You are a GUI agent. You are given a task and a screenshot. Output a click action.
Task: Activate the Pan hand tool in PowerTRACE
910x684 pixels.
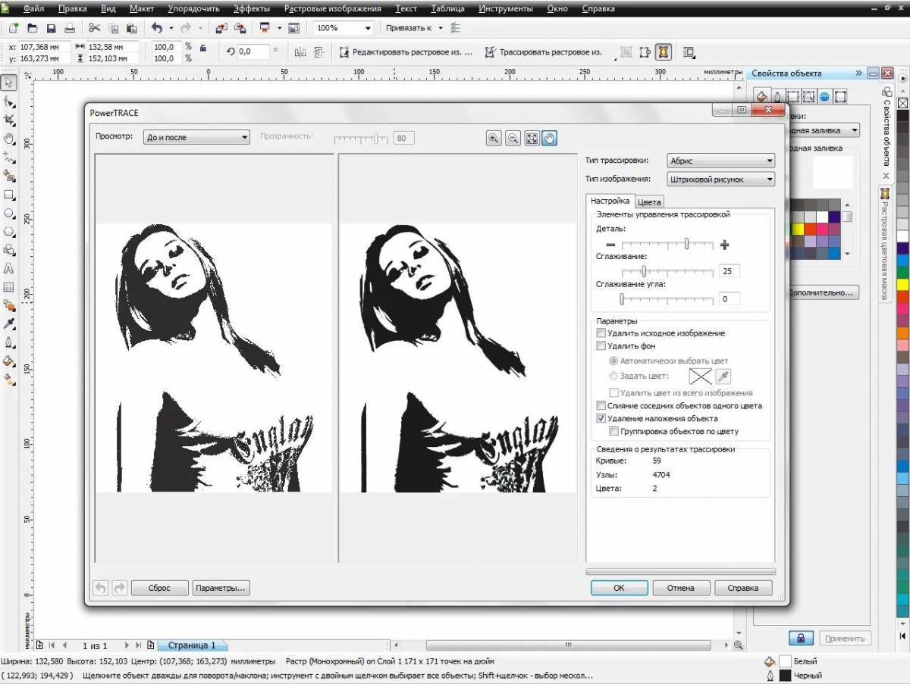(548, 138)
